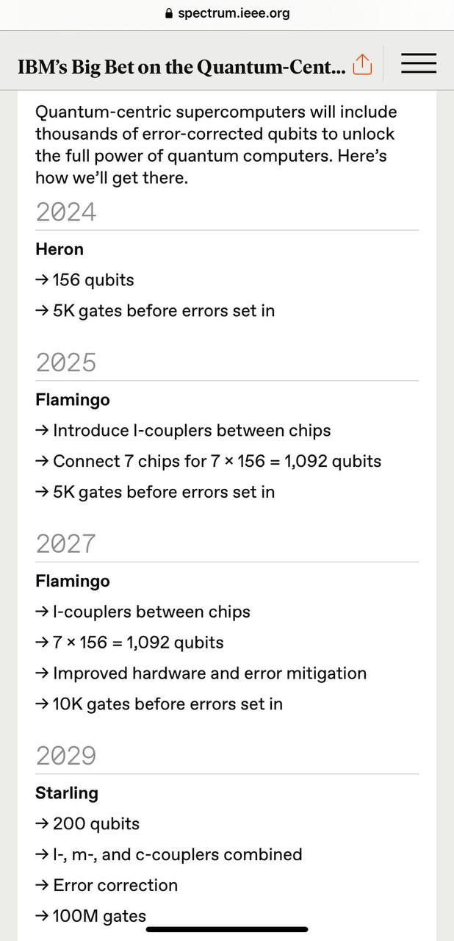
Task: Tap the Connect 7 chips line
Action: pos(209,462)
